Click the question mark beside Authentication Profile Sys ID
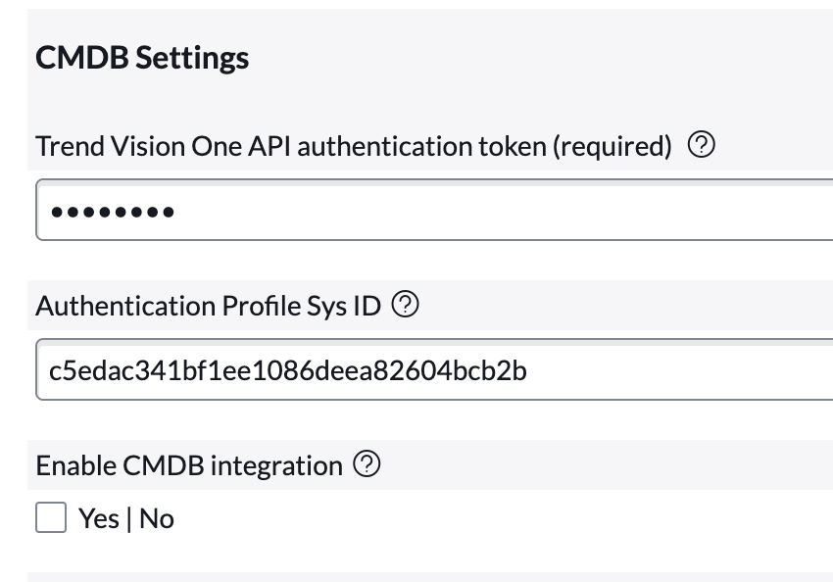 407,305
